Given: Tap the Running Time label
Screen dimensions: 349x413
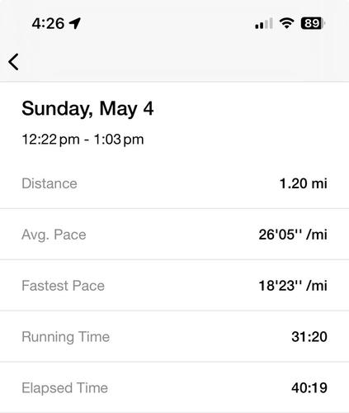Looking at the screenshot, I should tap(66, 337).
